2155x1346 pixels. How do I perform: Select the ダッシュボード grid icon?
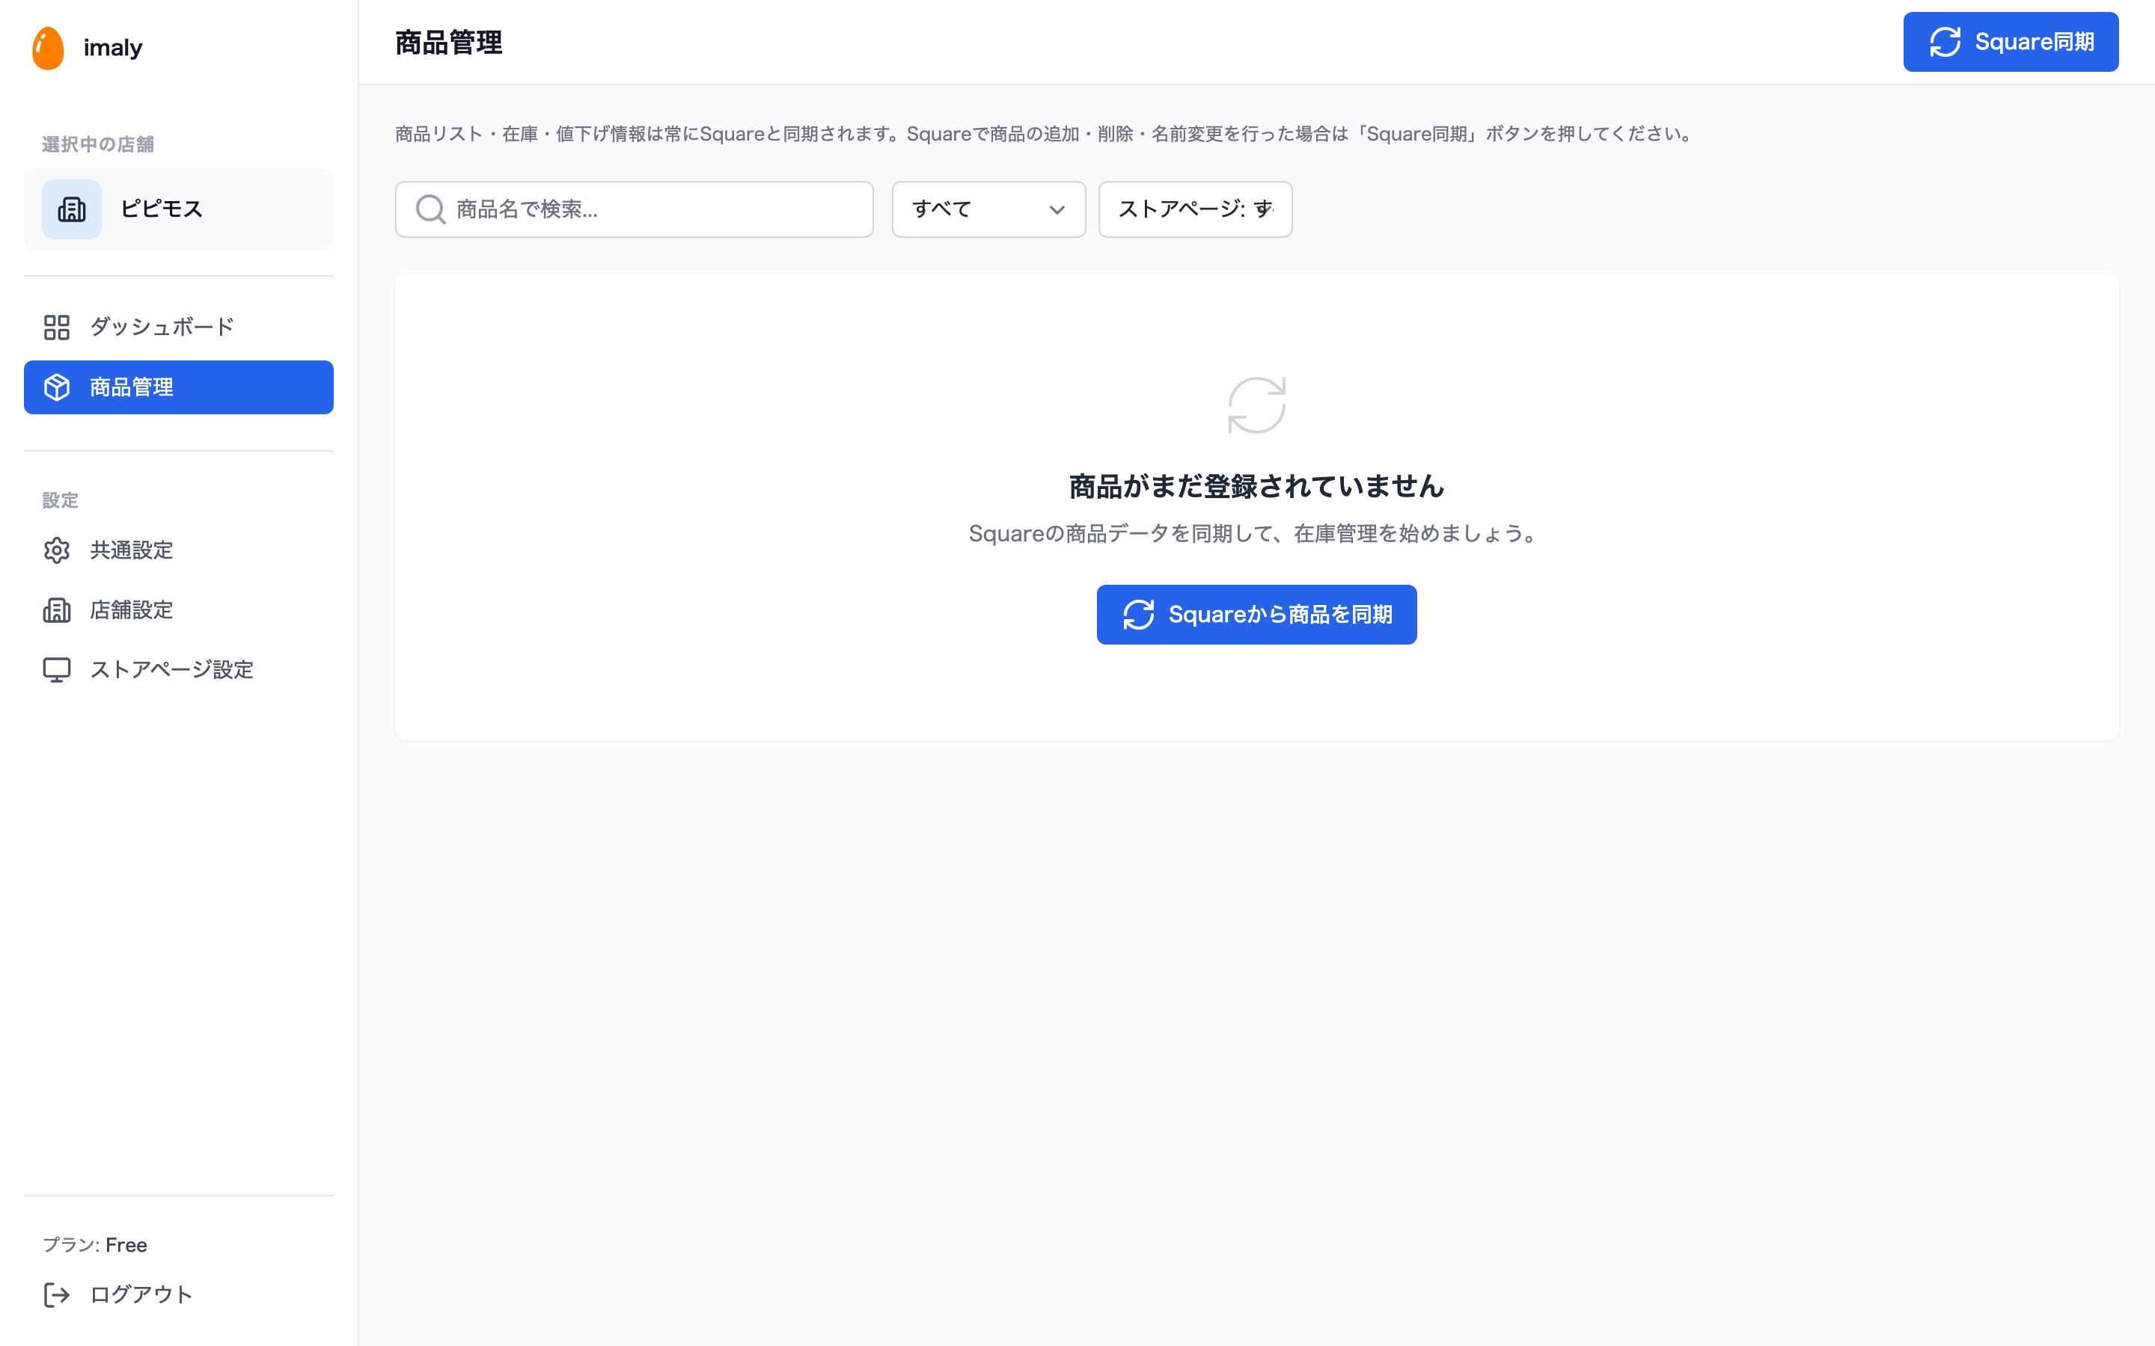(56, 327)
